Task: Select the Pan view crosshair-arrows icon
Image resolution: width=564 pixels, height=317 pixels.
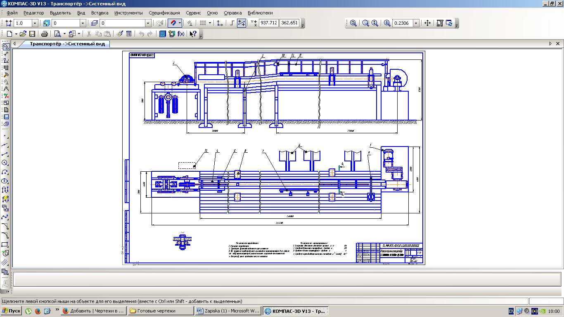Action: coord(427,23)
